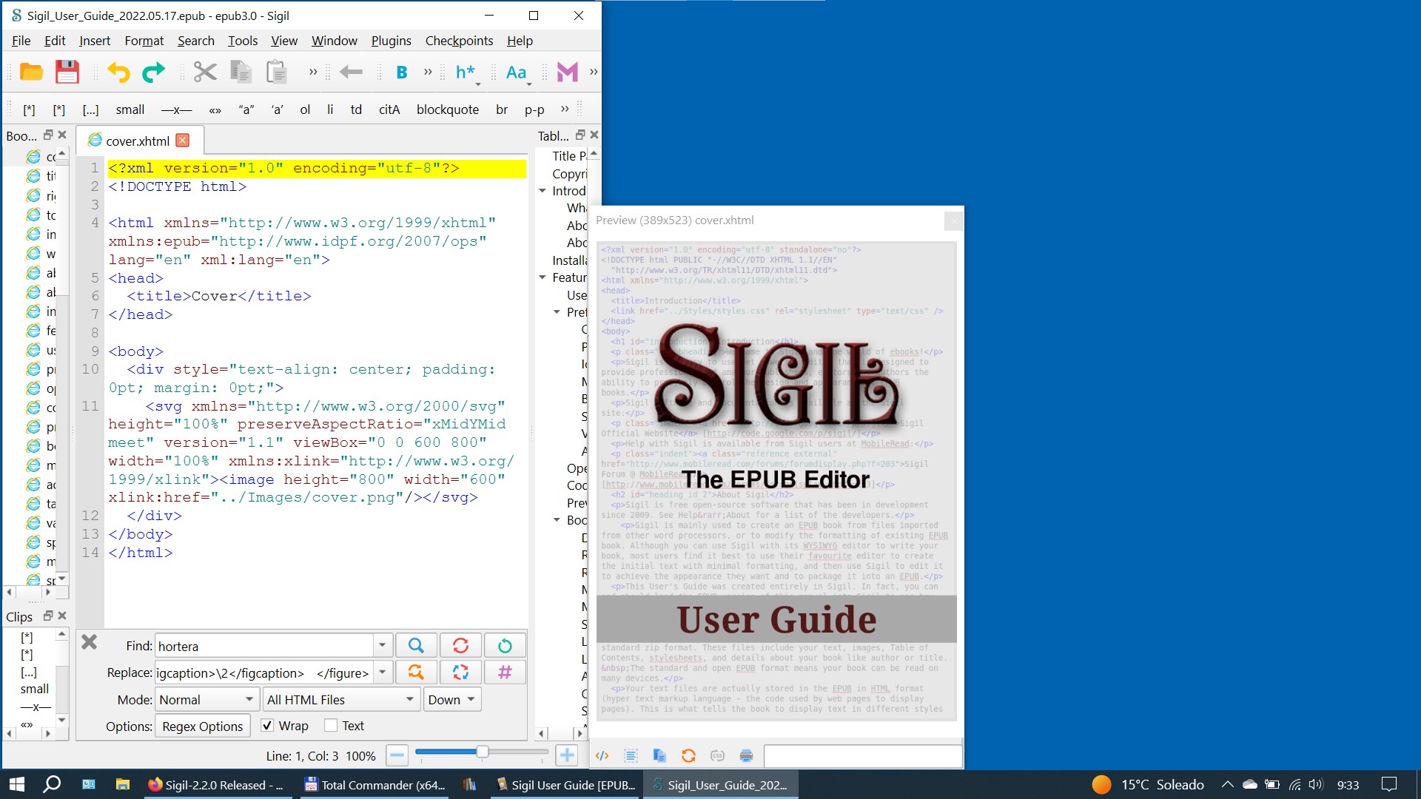Click the Regex Options button
This screenshot has width=1421, height=799.
click(x=202, y=726)
